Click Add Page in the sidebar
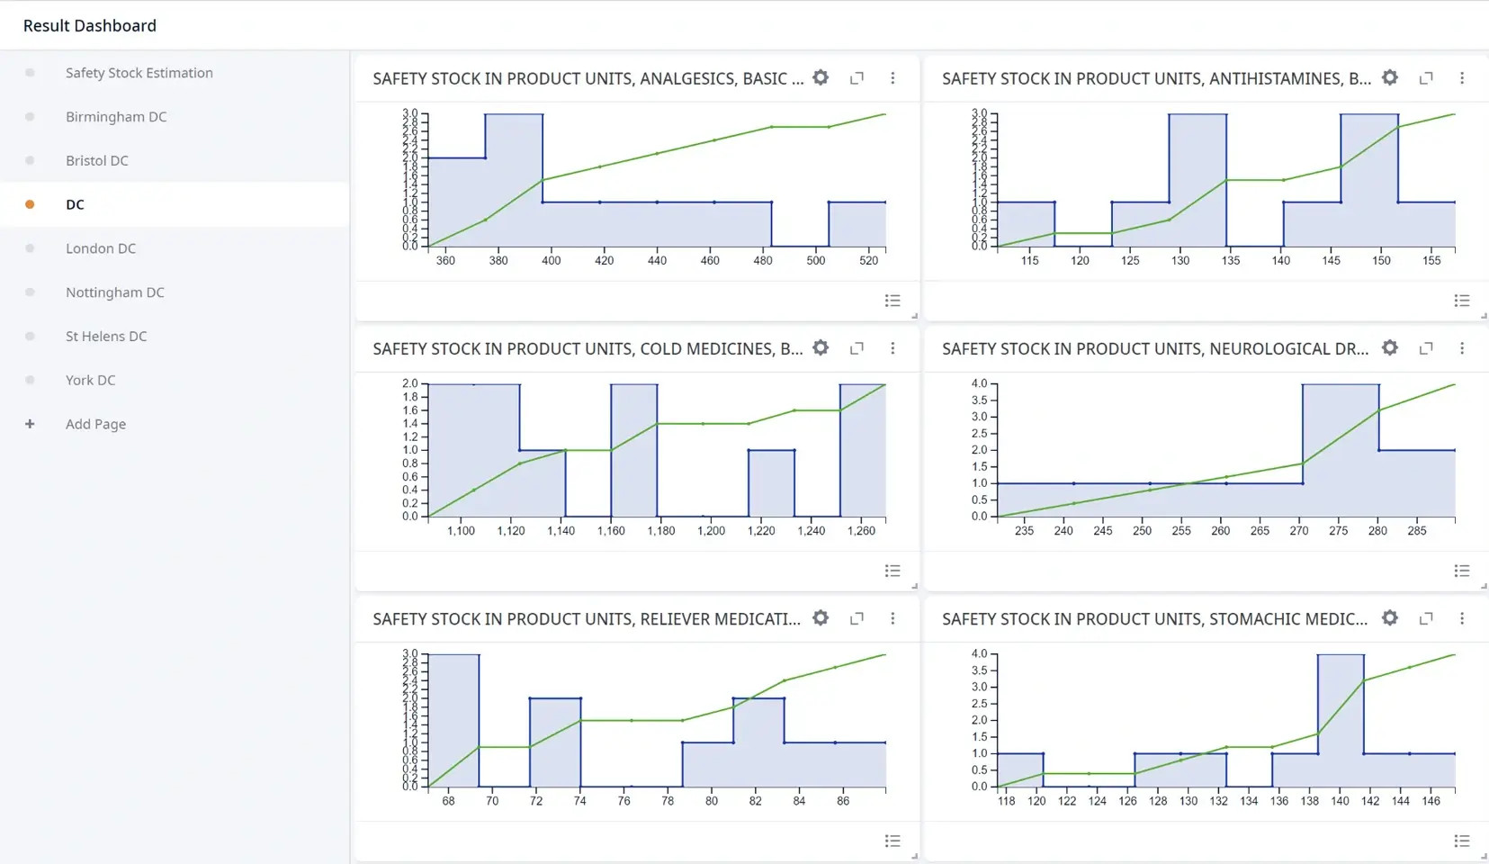The image size is (1489, 864). [x=95, y=424]
